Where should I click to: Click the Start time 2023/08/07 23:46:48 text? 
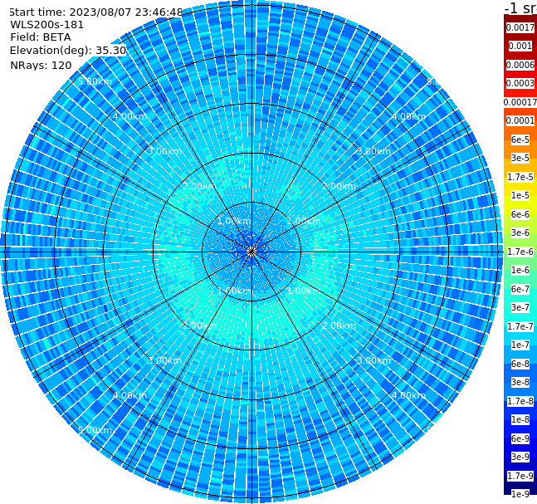click(95, 12)
